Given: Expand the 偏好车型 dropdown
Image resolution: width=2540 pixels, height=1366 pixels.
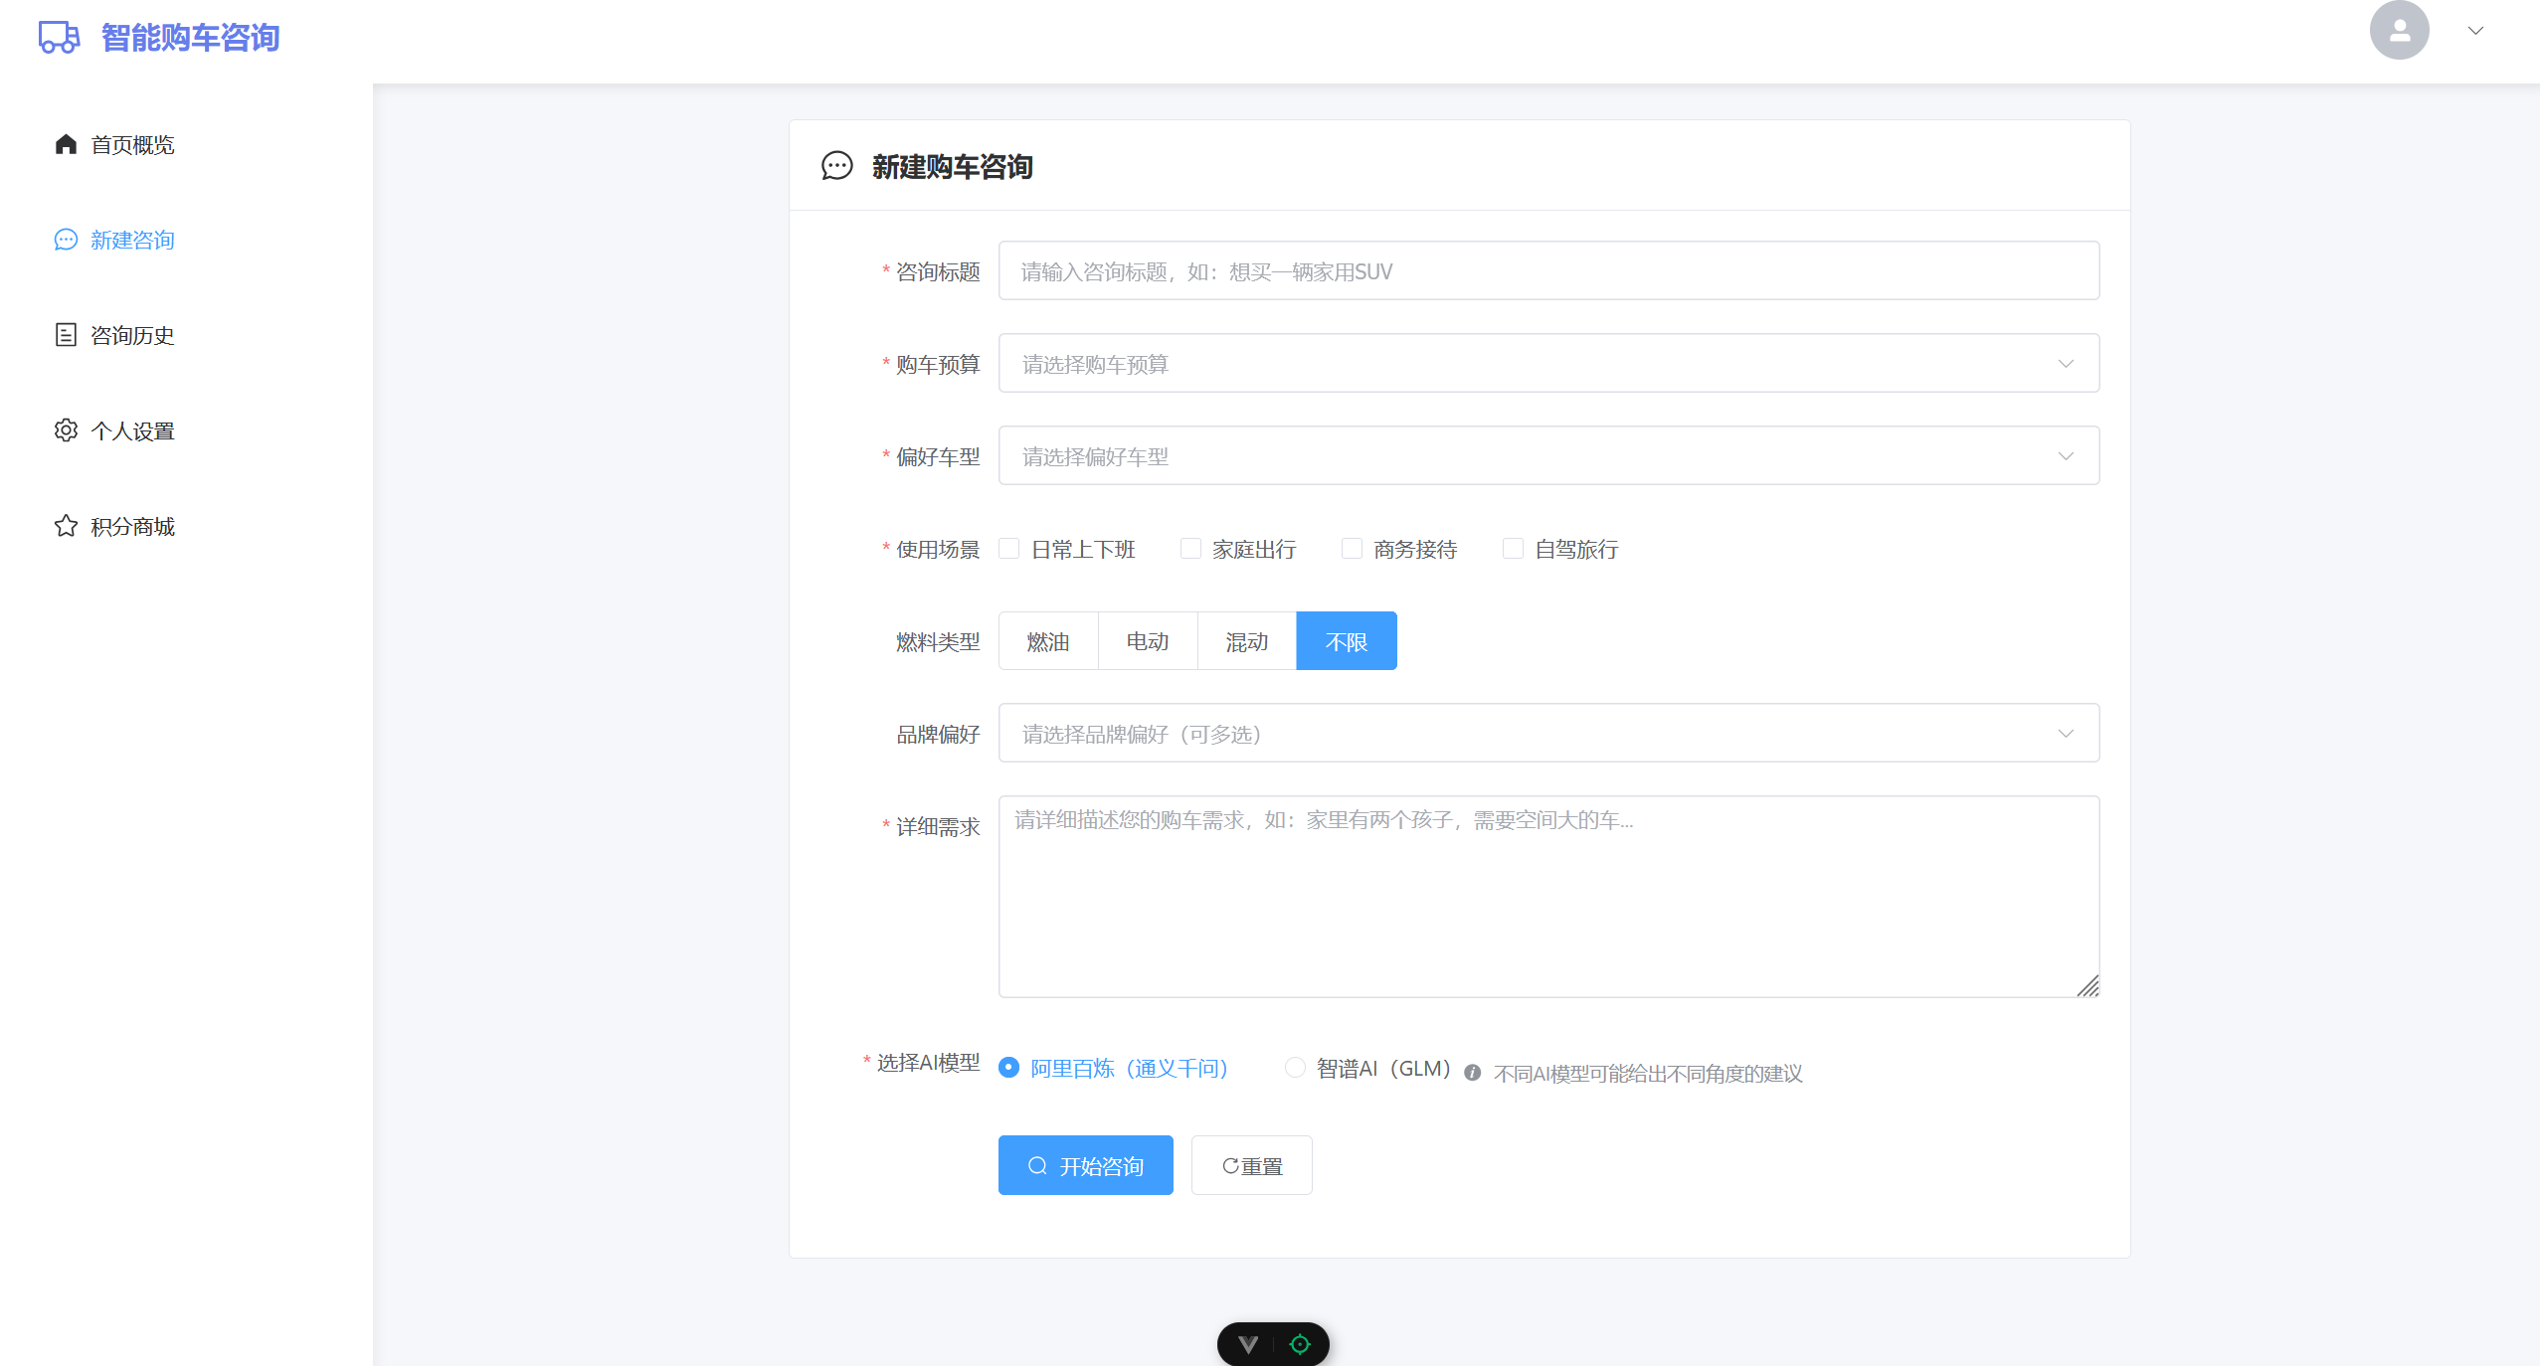Looking at the screenshot, I should coord(1547,456).
